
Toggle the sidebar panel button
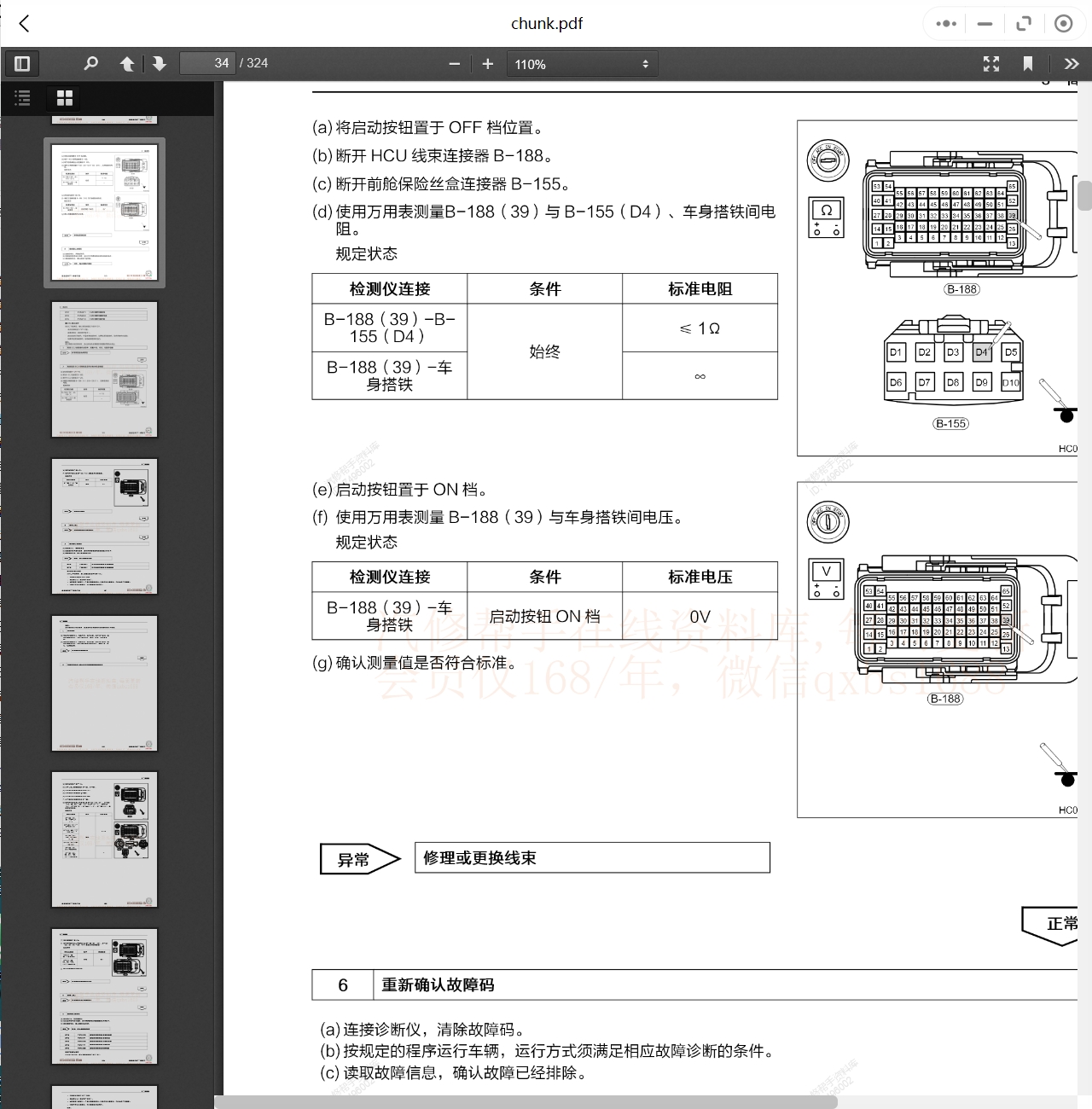[22, 64]
